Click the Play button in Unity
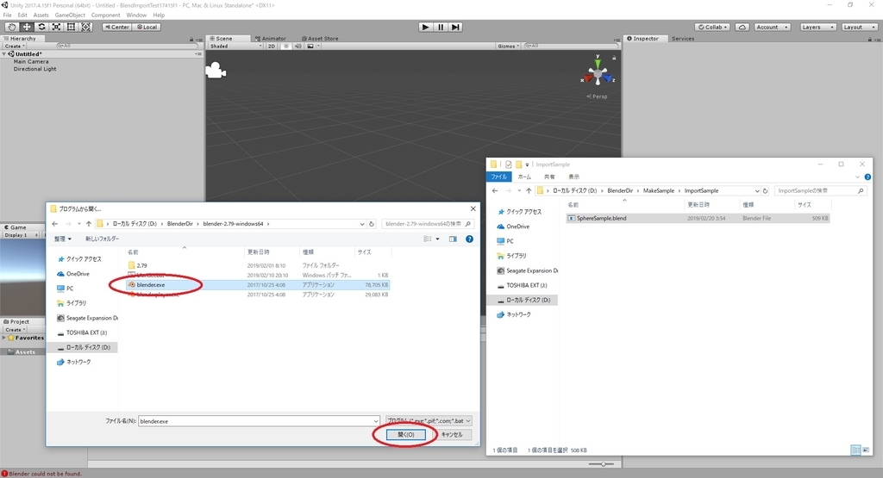Image resolution: width=883 pixels, height=478 pixels. point(426,27)
